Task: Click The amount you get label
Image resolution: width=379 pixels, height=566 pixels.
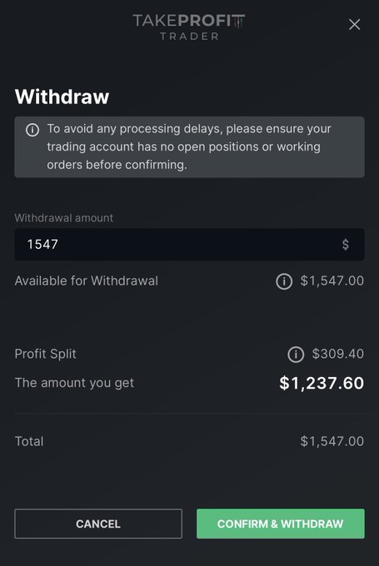Action: coord(74,383)
